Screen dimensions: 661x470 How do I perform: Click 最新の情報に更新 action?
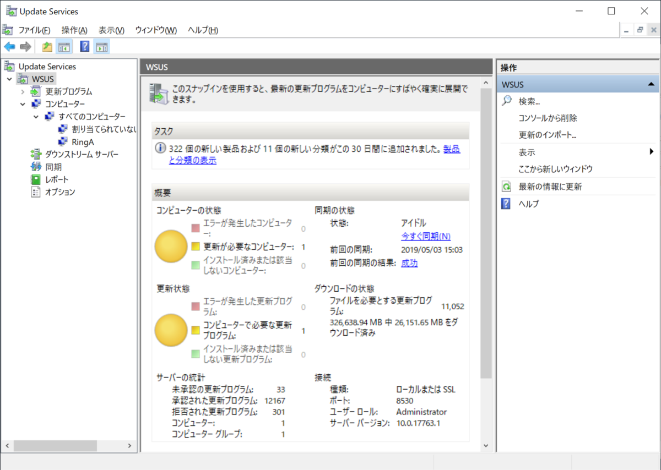550,187
